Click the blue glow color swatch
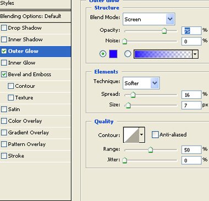Viewport: 209px width, 201px height. point(113,54)
